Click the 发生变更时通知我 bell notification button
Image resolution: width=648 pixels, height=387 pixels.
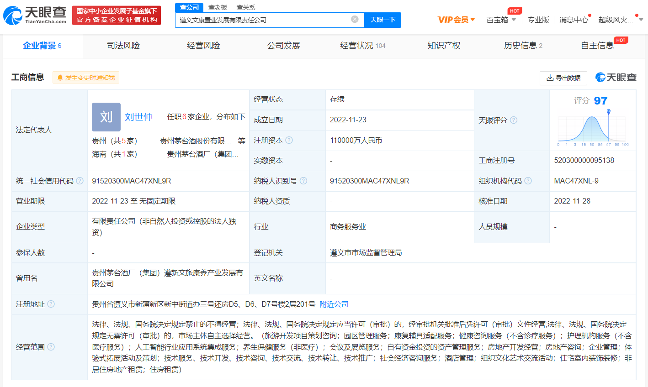coord(86,78)
